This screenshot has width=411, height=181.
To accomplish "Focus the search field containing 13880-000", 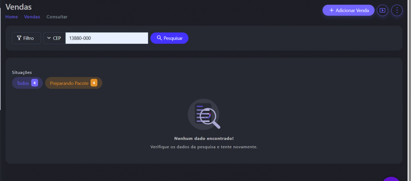I will coord(107,38).
